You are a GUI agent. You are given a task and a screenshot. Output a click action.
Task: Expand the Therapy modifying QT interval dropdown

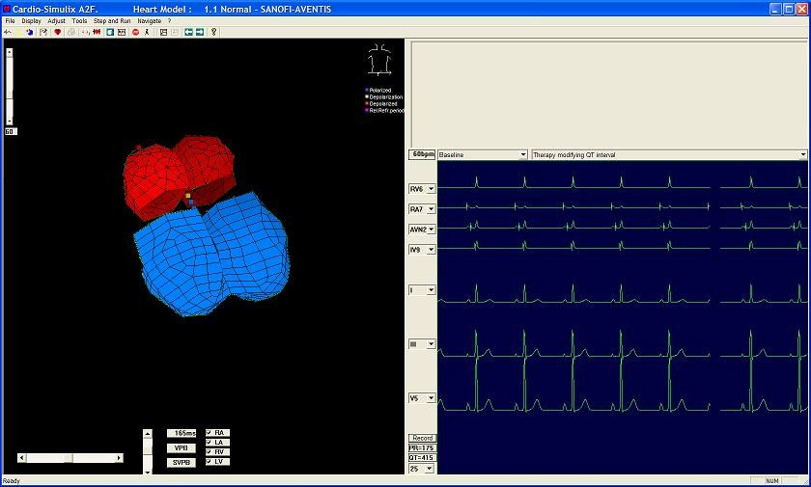pos(802,154)
